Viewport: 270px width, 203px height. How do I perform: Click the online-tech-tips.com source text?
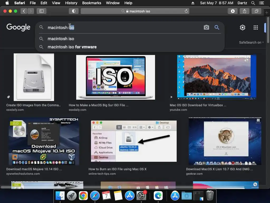click(102, 174)
